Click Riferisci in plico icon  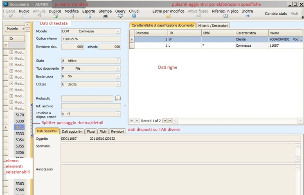tap(225, 16)
